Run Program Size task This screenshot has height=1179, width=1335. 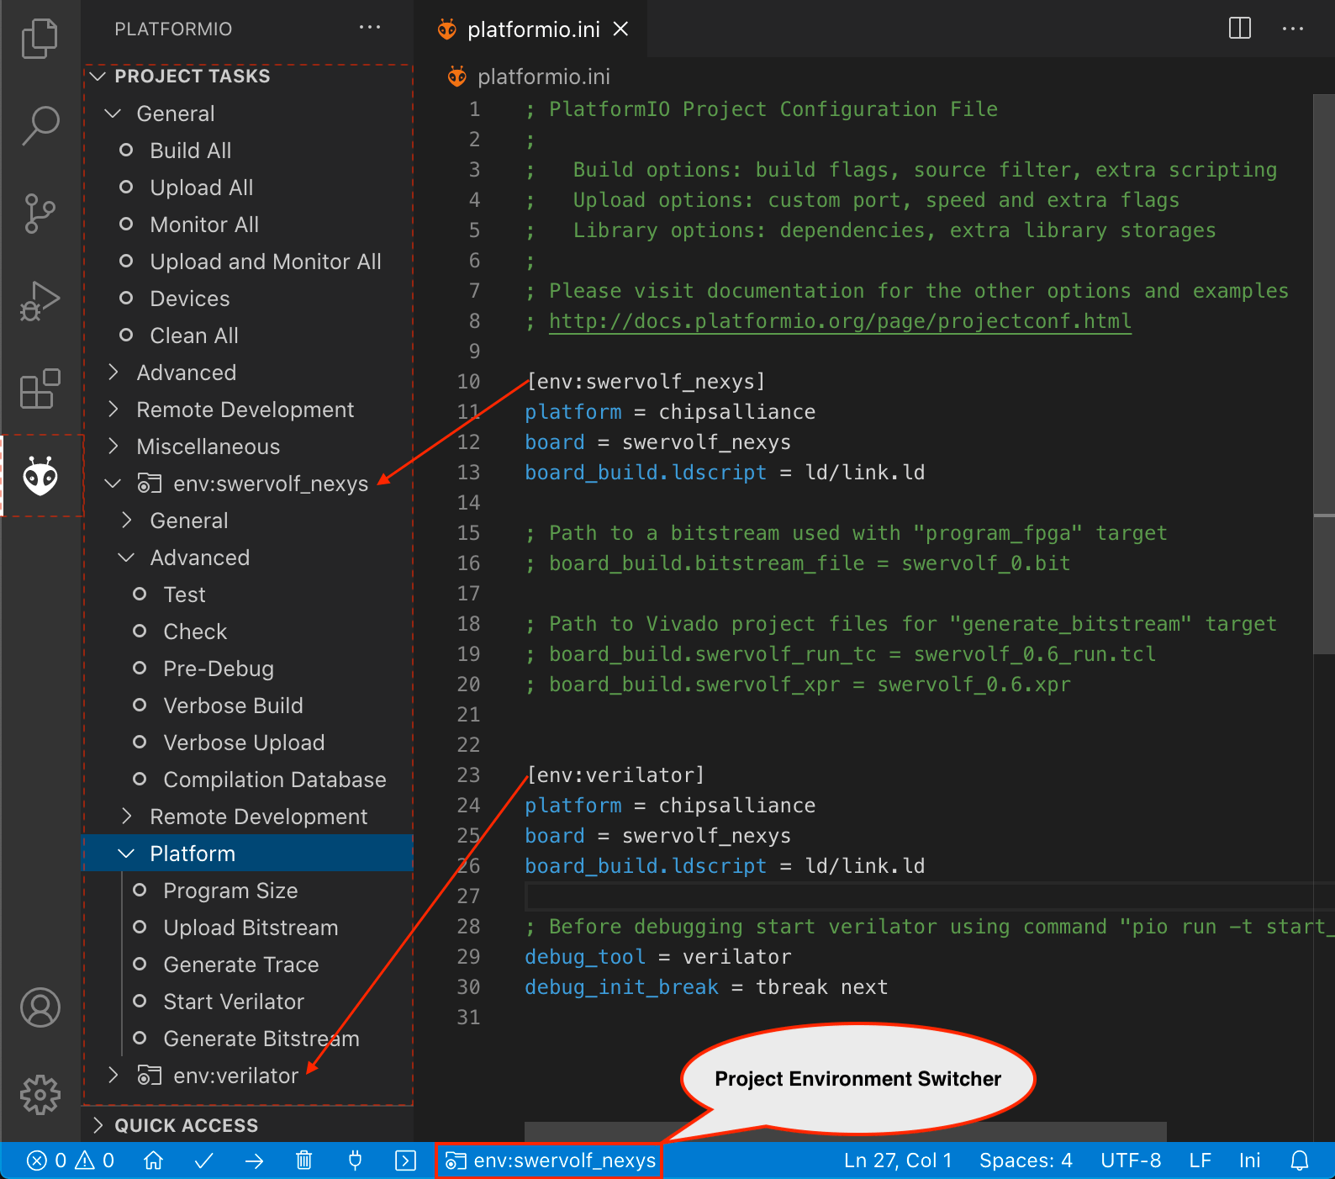point(248,891)
